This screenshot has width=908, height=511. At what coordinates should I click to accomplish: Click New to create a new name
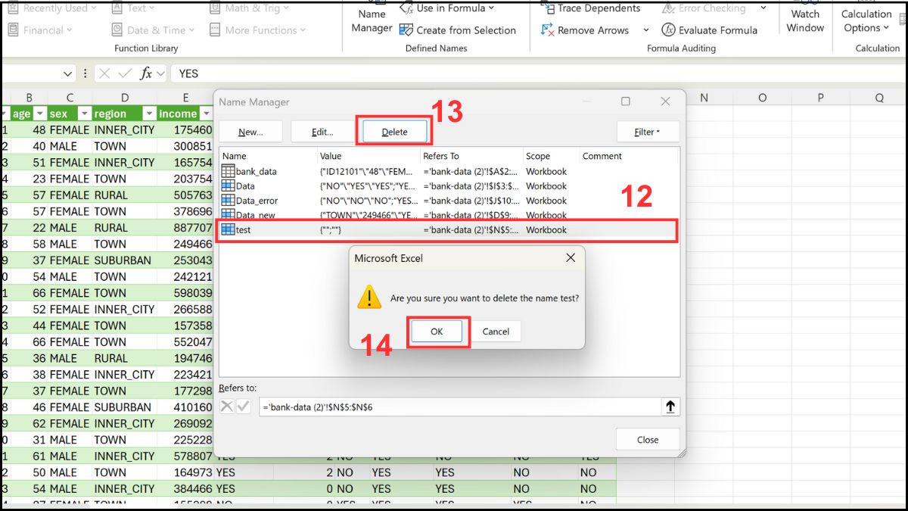[250, 131]
